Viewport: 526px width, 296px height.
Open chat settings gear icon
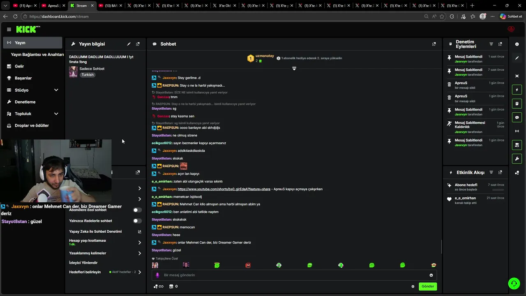413,287
